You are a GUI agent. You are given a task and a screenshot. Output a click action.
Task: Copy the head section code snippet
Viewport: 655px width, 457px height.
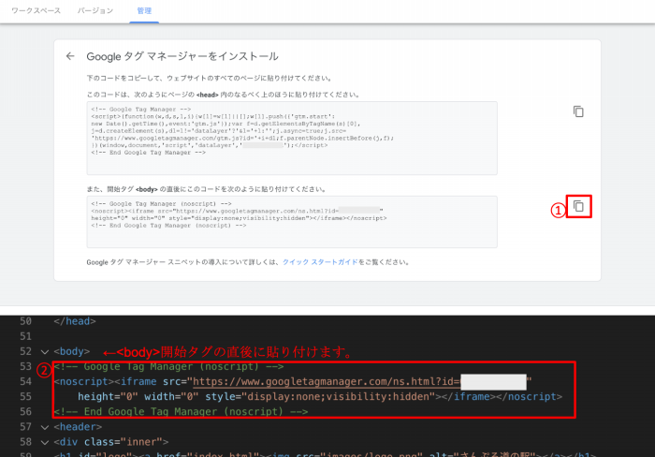point(578,111)
